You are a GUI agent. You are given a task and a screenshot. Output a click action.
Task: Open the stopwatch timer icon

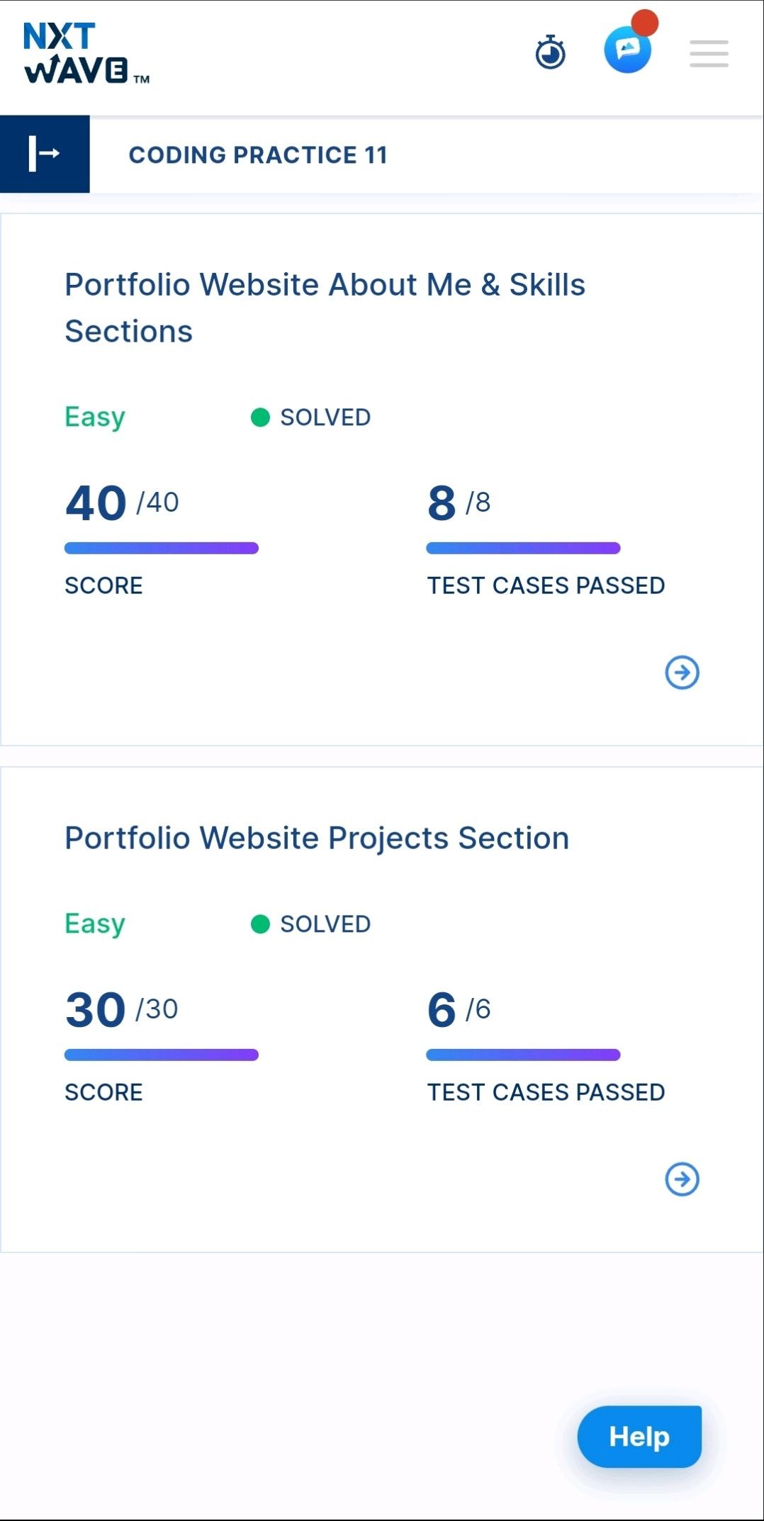550,52
